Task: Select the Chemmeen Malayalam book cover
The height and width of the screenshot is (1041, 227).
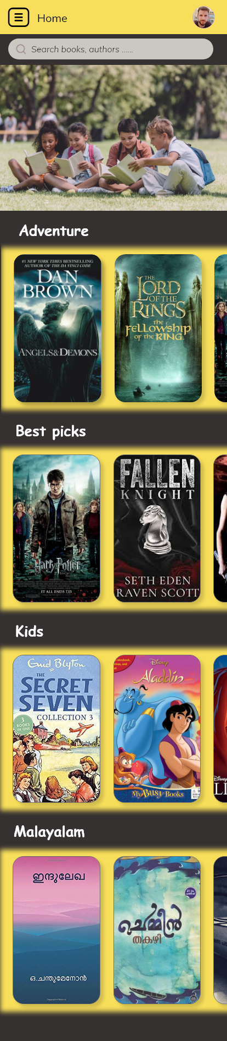Action: 157,930
